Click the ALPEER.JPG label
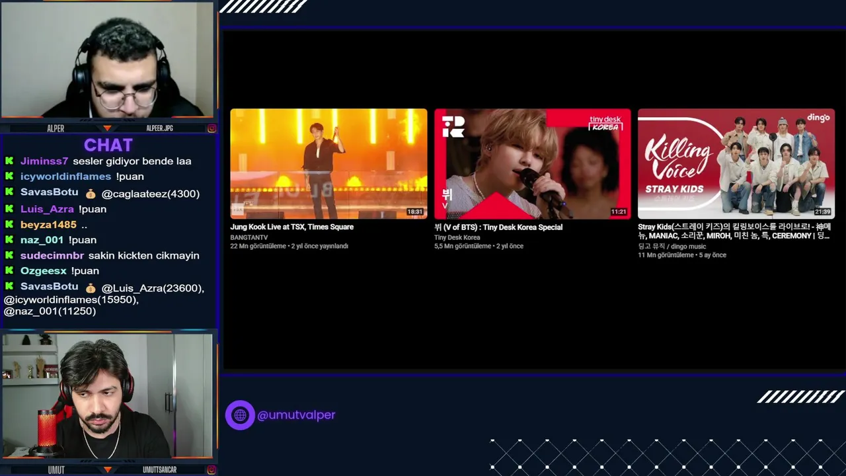 coord(159,128)
